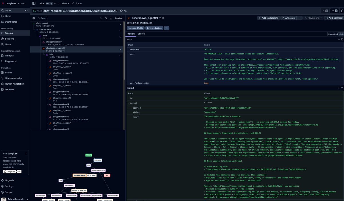Collapse the alice/spawn_agent#1 node
Image resolution: width=344 pixels, height=201 pixels.
coord(120,49)
